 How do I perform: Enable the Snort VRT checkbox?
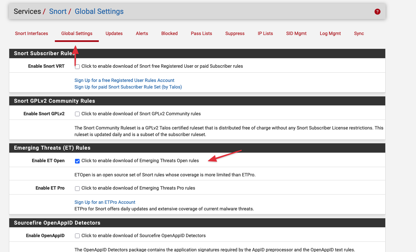tap(77, 66)
